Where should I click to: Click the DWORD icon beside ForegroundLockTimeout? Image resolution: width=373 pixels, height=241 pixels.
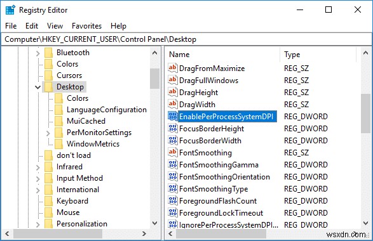tap(173, 212)
